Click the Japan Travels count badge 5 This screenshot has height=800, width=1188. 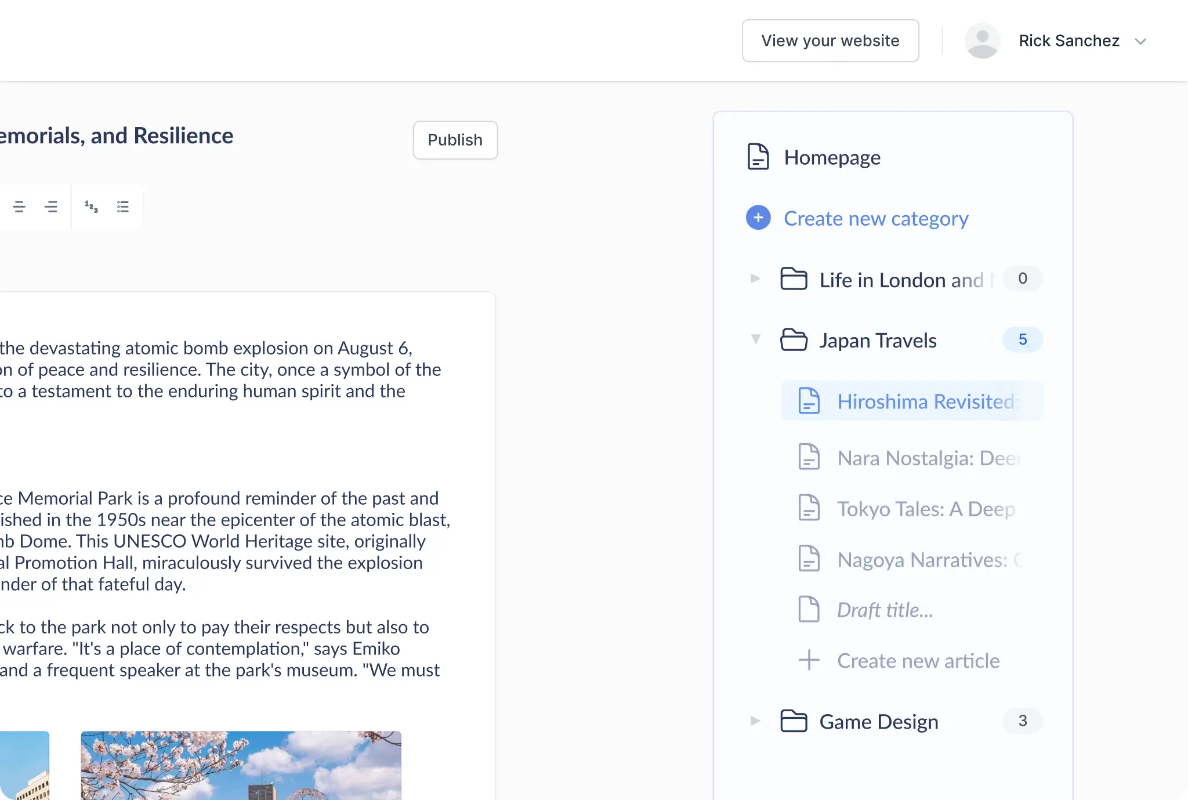[x=1023, y=339]
